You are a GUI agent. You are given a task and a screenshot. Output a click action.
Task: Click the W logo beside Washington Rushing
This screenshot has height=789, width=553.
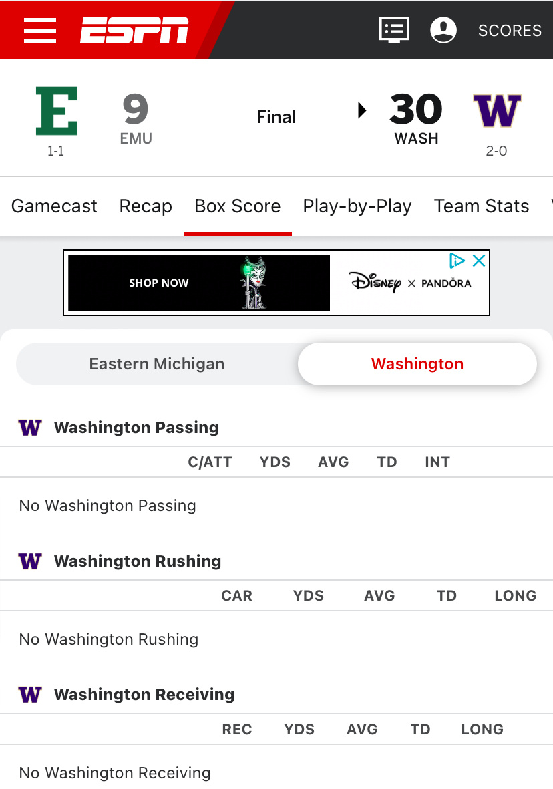coord(30,561)
